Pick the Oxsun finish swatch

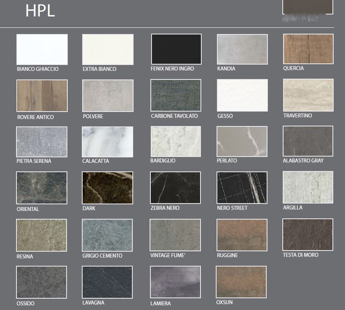click(241, 282)
